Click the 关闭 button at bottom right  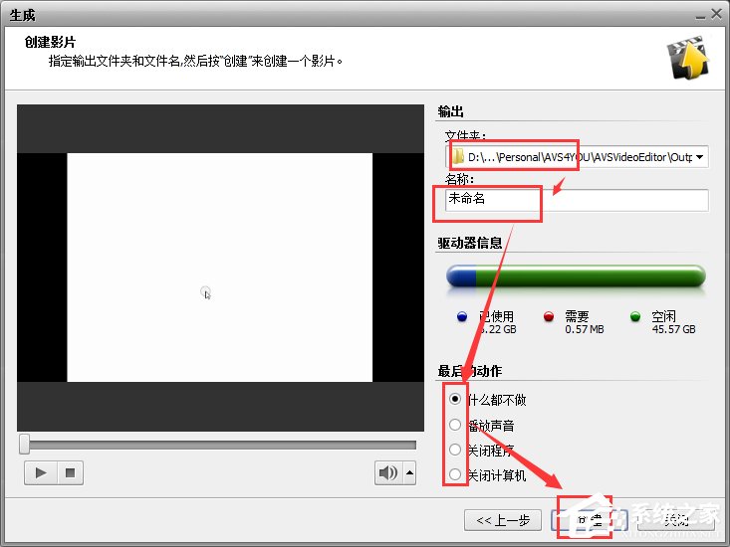pos(676,520)
